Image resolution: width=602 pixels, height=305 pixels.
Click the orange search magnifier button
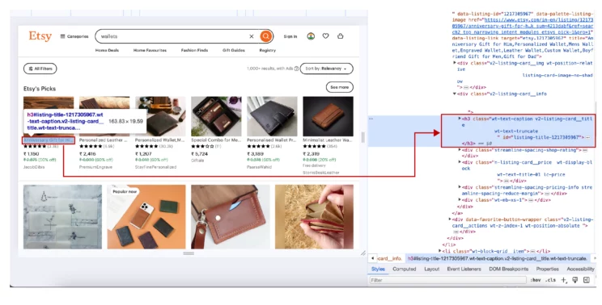tap(265, 36)
